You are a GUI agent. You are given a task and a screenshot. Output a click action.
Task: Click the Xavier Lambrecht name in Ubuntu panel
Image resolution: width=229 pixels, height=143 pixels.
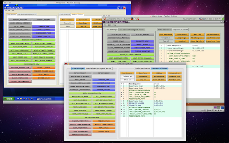tap(190, 19)
